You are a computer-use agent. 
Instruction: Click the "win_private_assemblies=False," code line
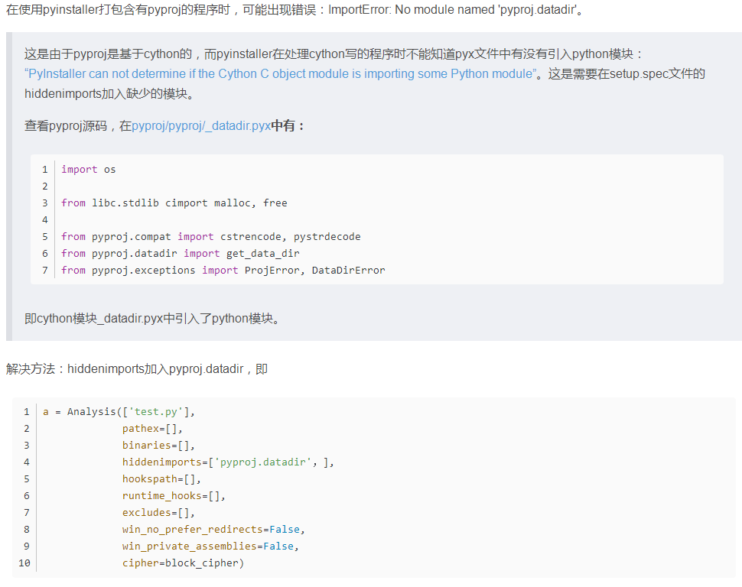point(210,546)
